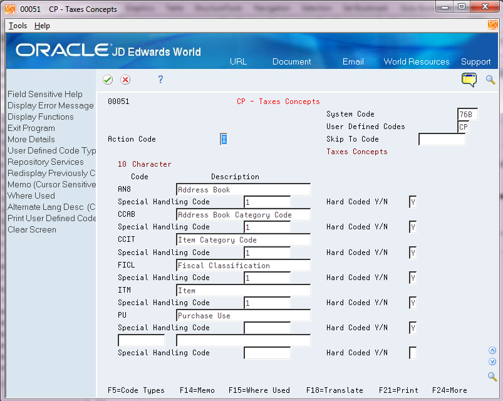Click Hard Coded Y/N field for ITM
This screenshot has width=503, height=401.
(x=413, y=303)
